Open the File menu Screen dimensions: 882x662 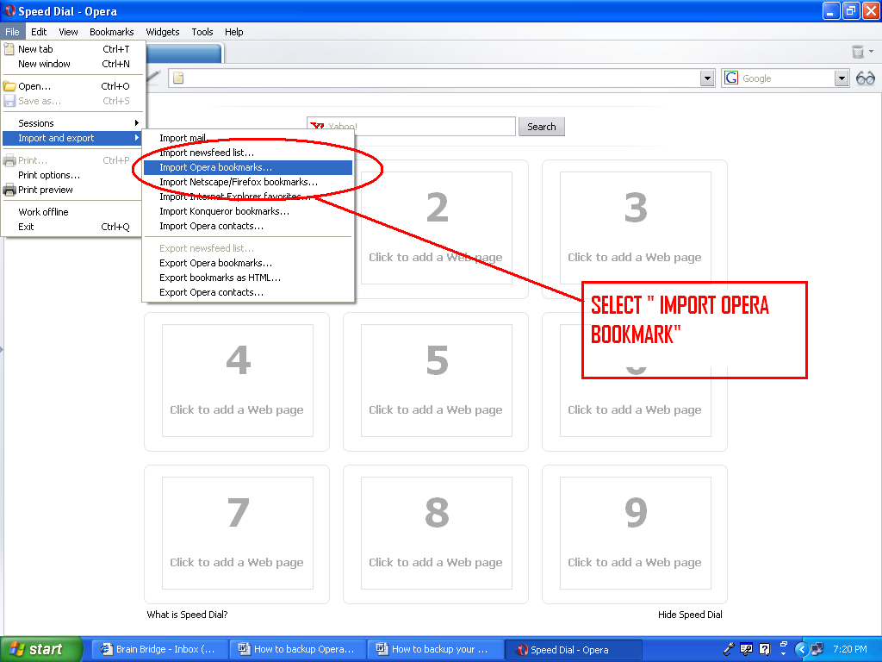pos(12,32)
